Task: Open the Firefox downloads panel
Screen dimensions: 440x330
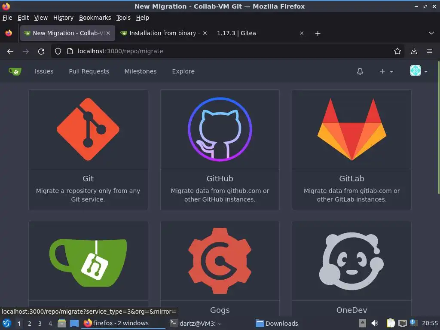Action: pyautogui.click(x=414, y=51)
